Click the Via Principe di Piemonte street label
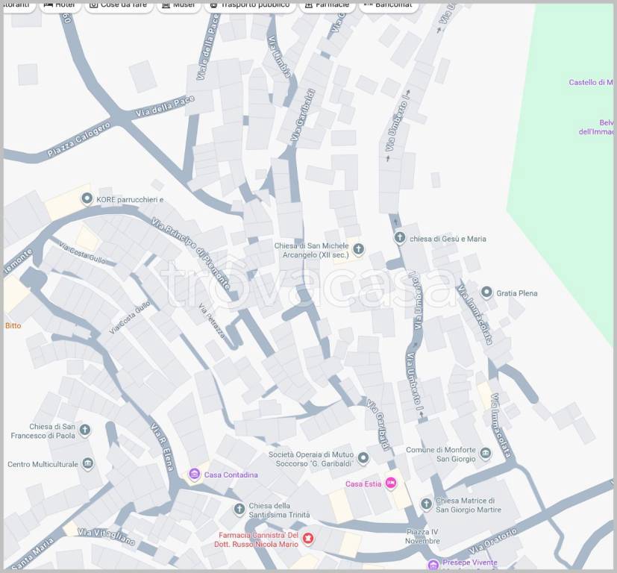The image size is (617, 573). (191, 254)
